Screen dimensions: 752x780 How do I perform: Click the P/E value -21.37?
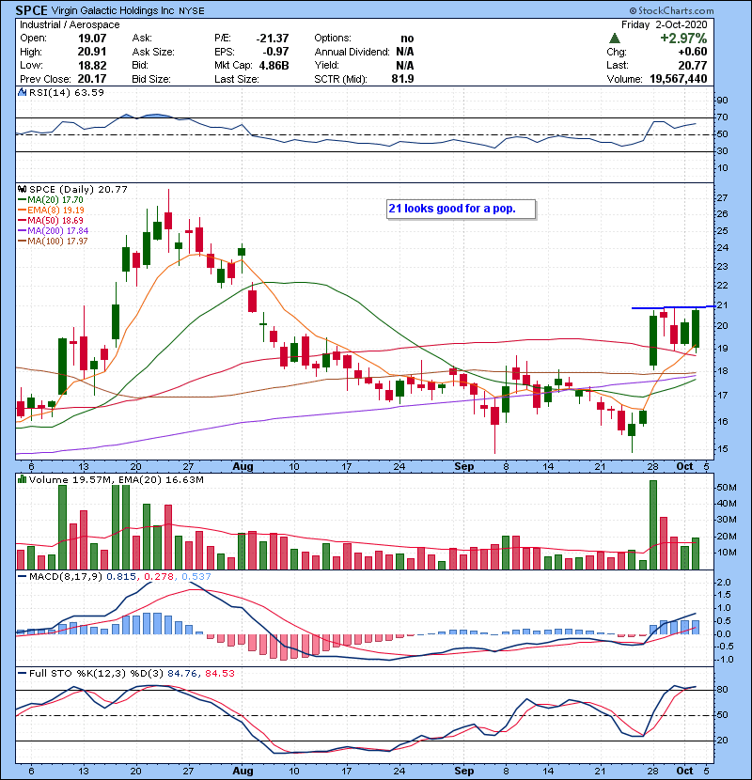273,39
